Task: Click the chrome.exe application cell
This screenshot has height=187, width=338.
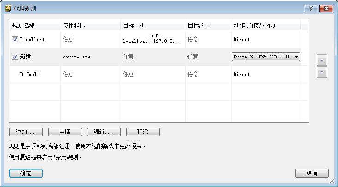Action: pyautogui.click(x=77, y=57)
